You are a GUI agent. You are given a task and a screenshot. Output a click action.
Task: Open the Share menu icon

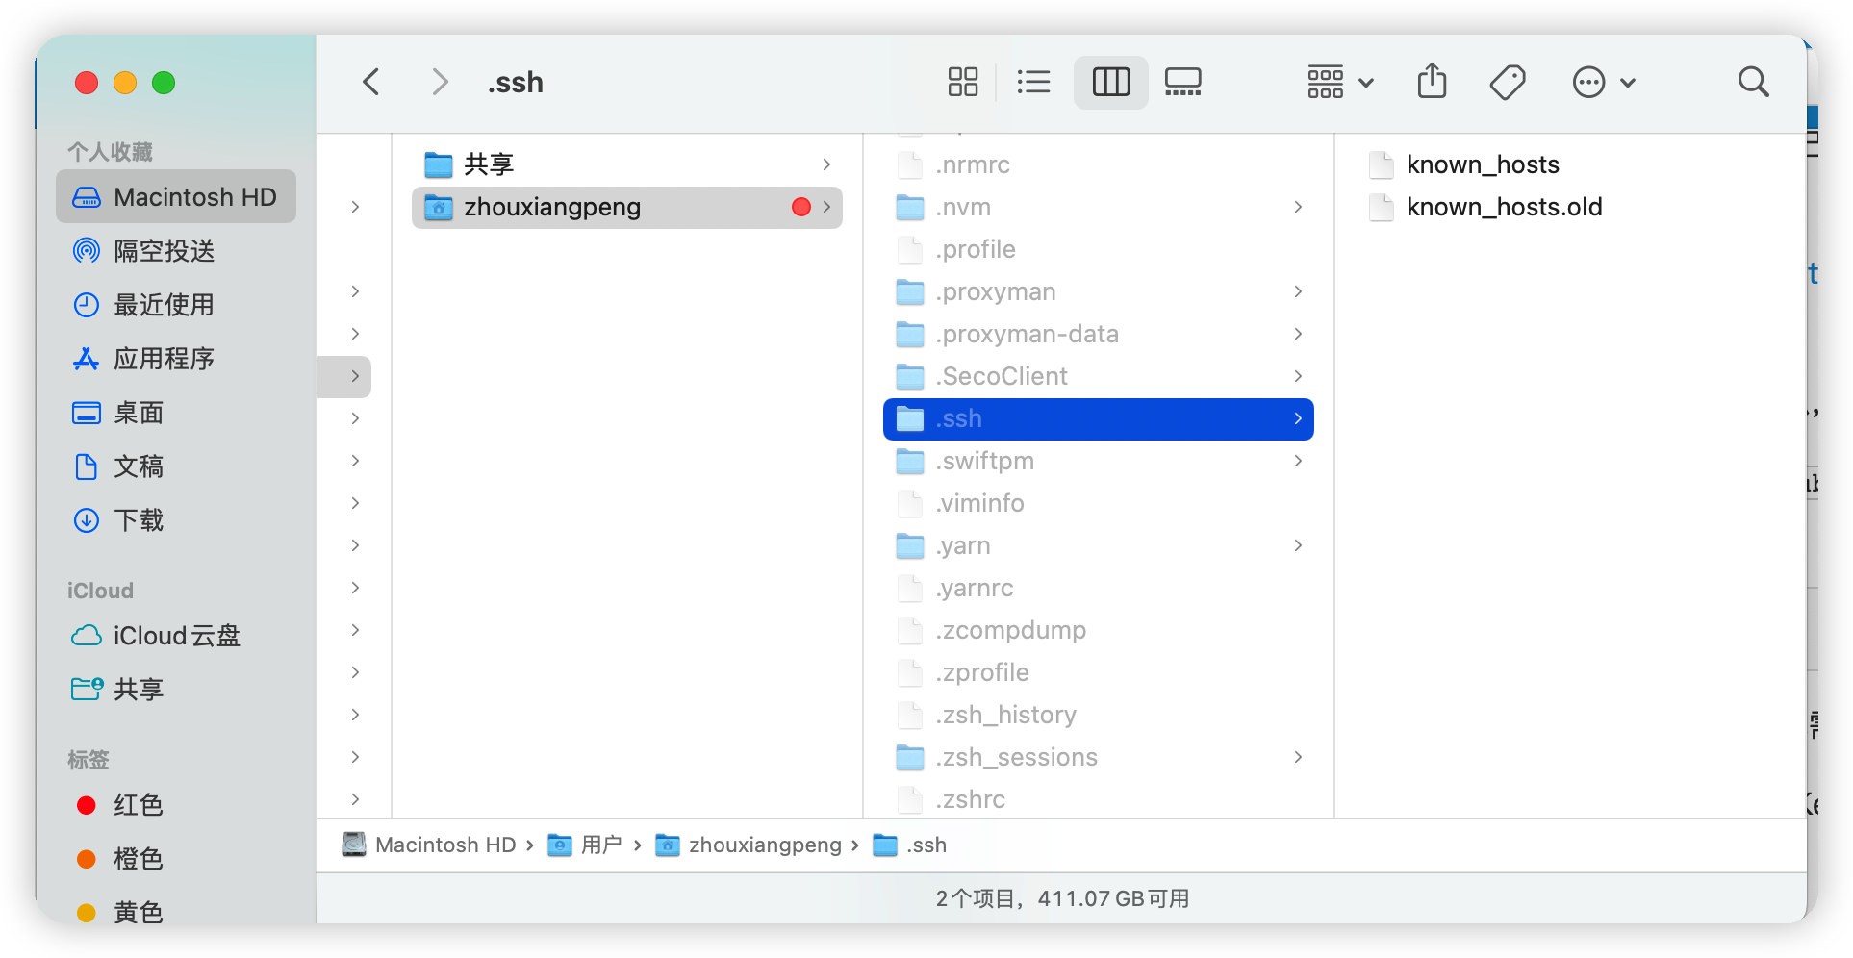pos(1432,82)
